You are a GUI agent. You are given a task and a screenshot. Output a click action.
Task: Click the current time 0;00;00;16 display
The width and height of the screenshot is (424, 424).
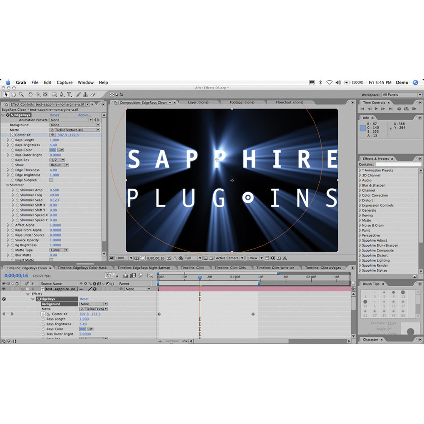tap(16, 276)
